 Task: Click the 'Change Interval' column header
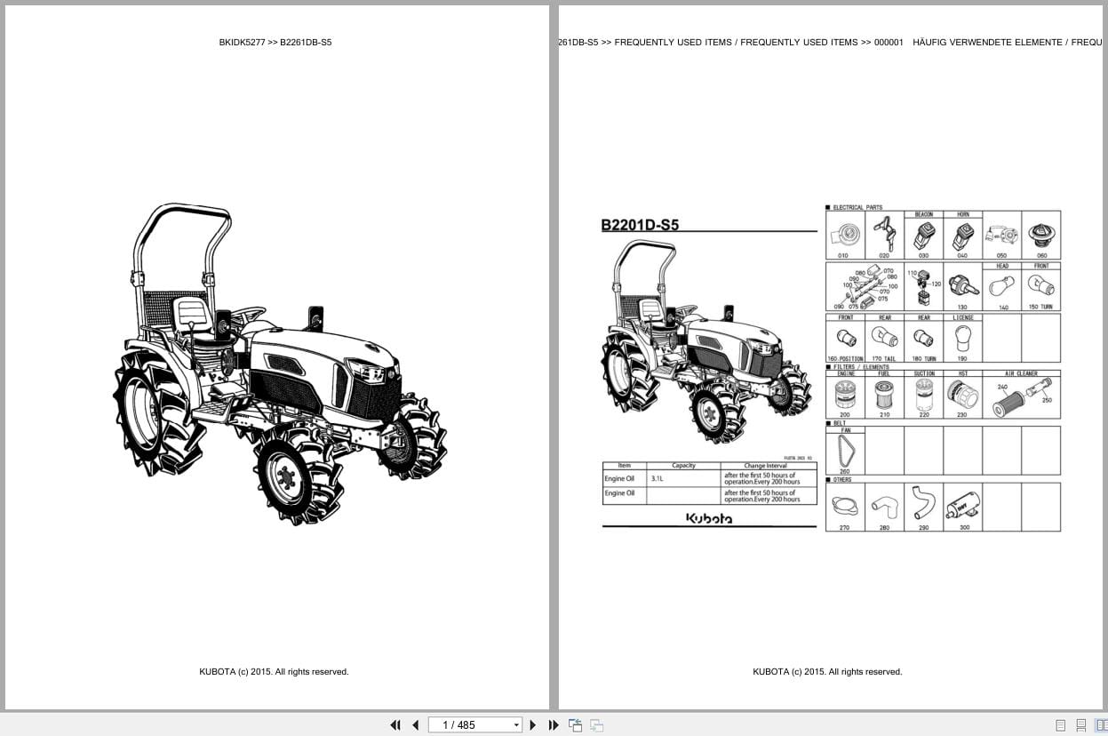click(766, 466)
